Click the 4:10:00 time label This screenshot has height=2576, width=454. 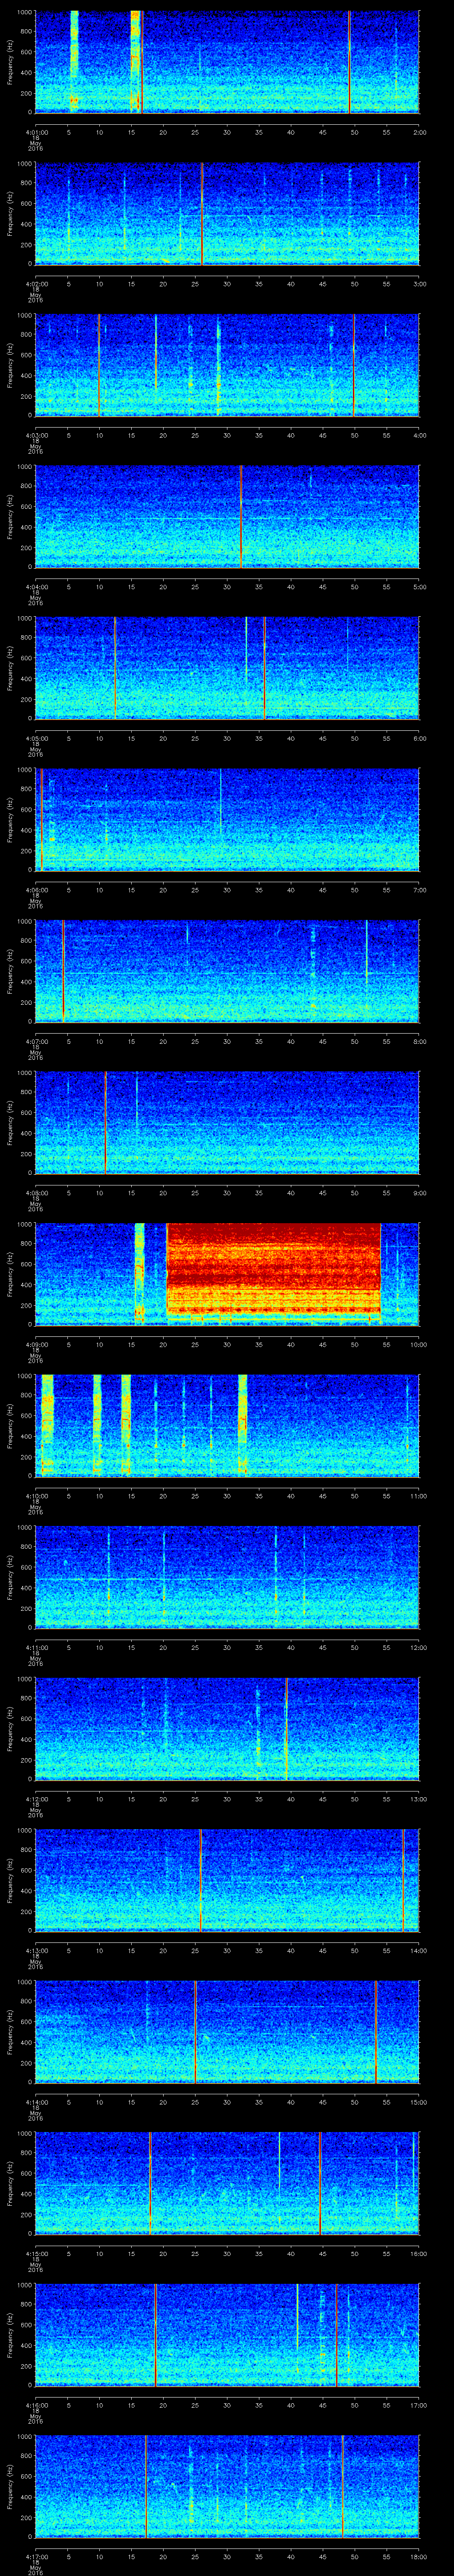coord(36,1495)
